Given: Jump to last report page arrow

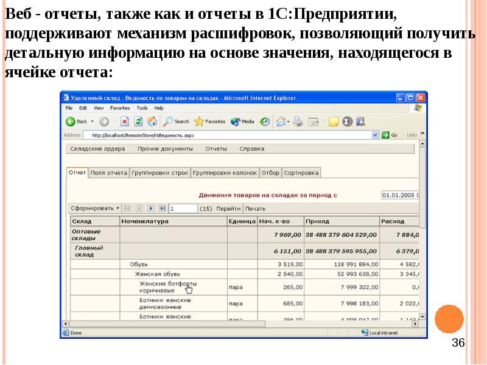Looking at the screenshot, I should click(162, 208).
